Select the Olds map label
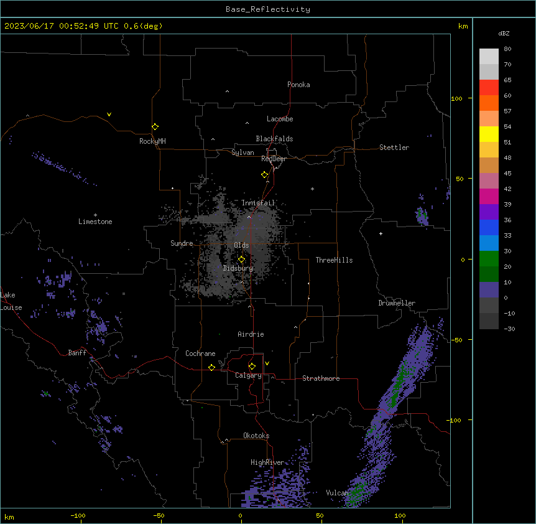 point(241,245)
